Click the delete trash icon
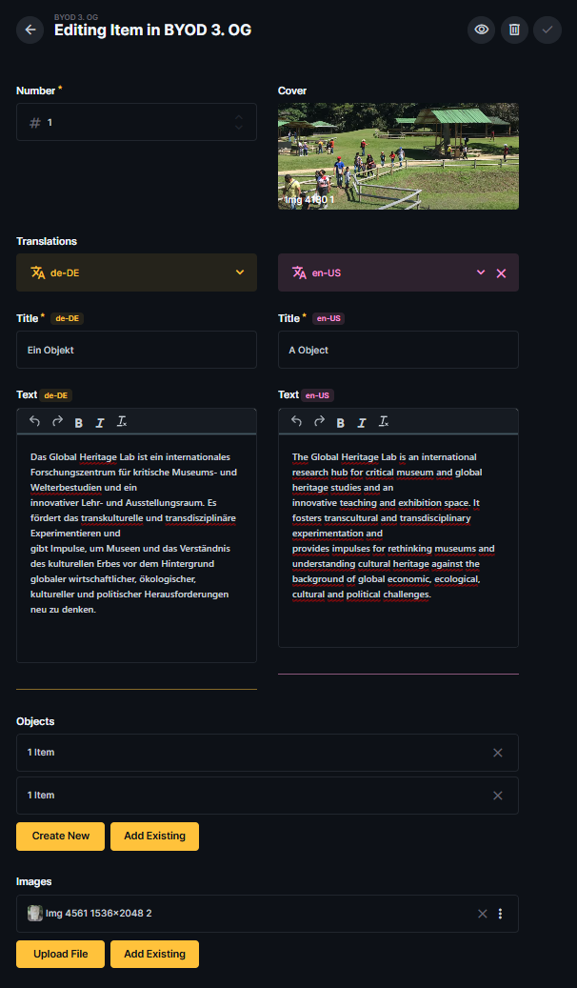This screenshot has width=577, height=988. [514, 30]
